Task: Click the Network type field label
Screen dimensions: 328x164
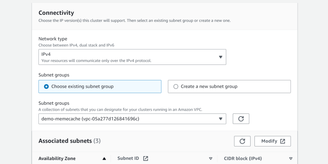Action: 53,39
